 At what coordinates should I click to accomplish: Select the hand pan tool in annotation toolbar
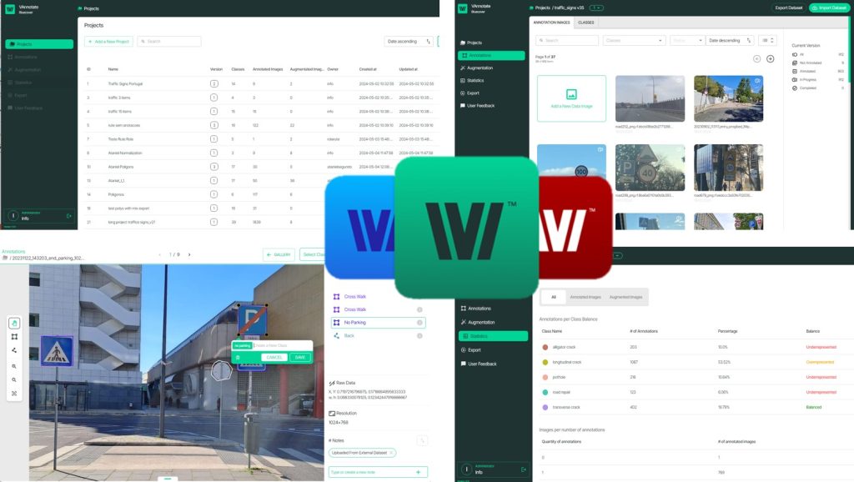tap(14, 323)
